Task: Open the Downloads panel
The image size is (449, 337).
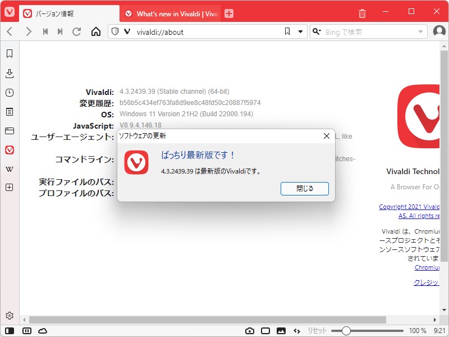Action: pos(8,73)
